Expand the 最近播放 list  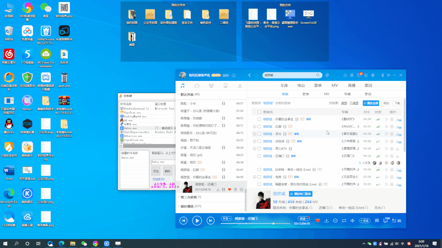(178, 206)
